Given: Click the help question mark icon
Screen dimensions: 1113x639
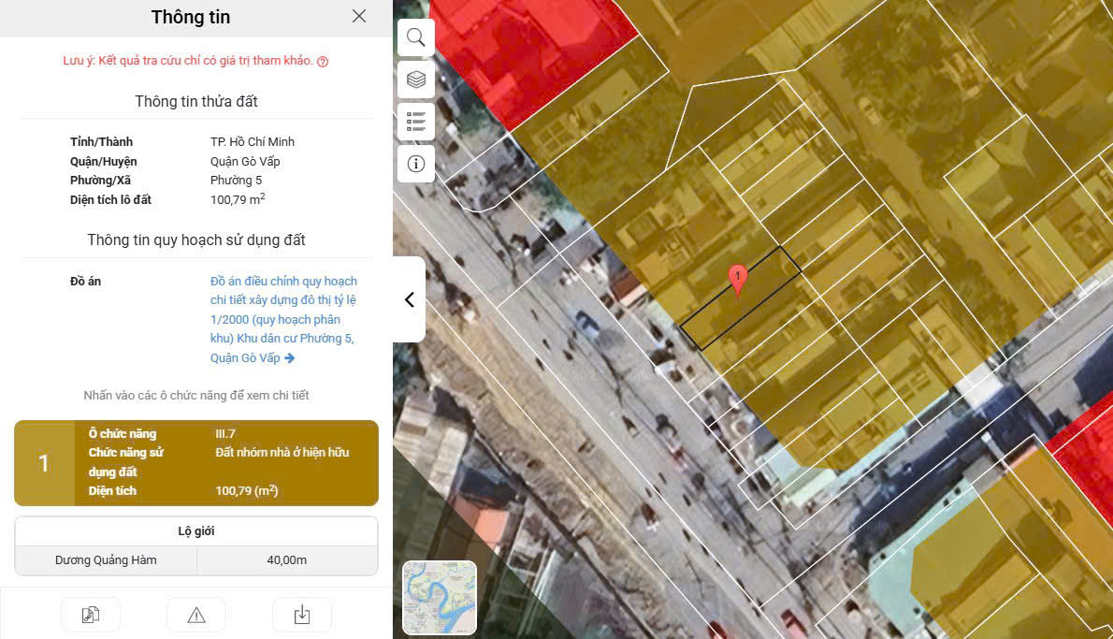Looking at the screenshot, I should (x=323, y=62).
